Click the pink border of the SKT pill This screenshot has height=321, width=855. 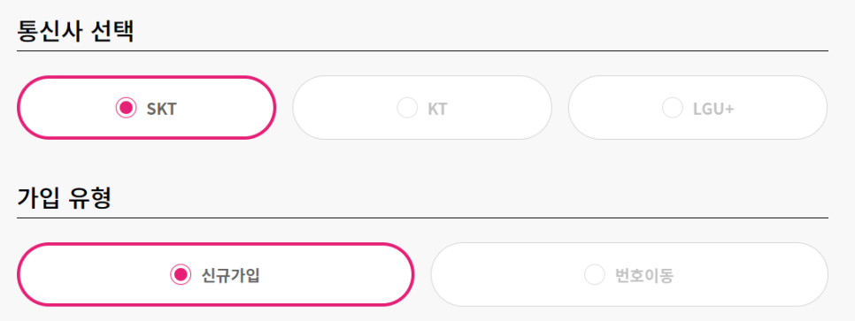(x=147, y=78)
